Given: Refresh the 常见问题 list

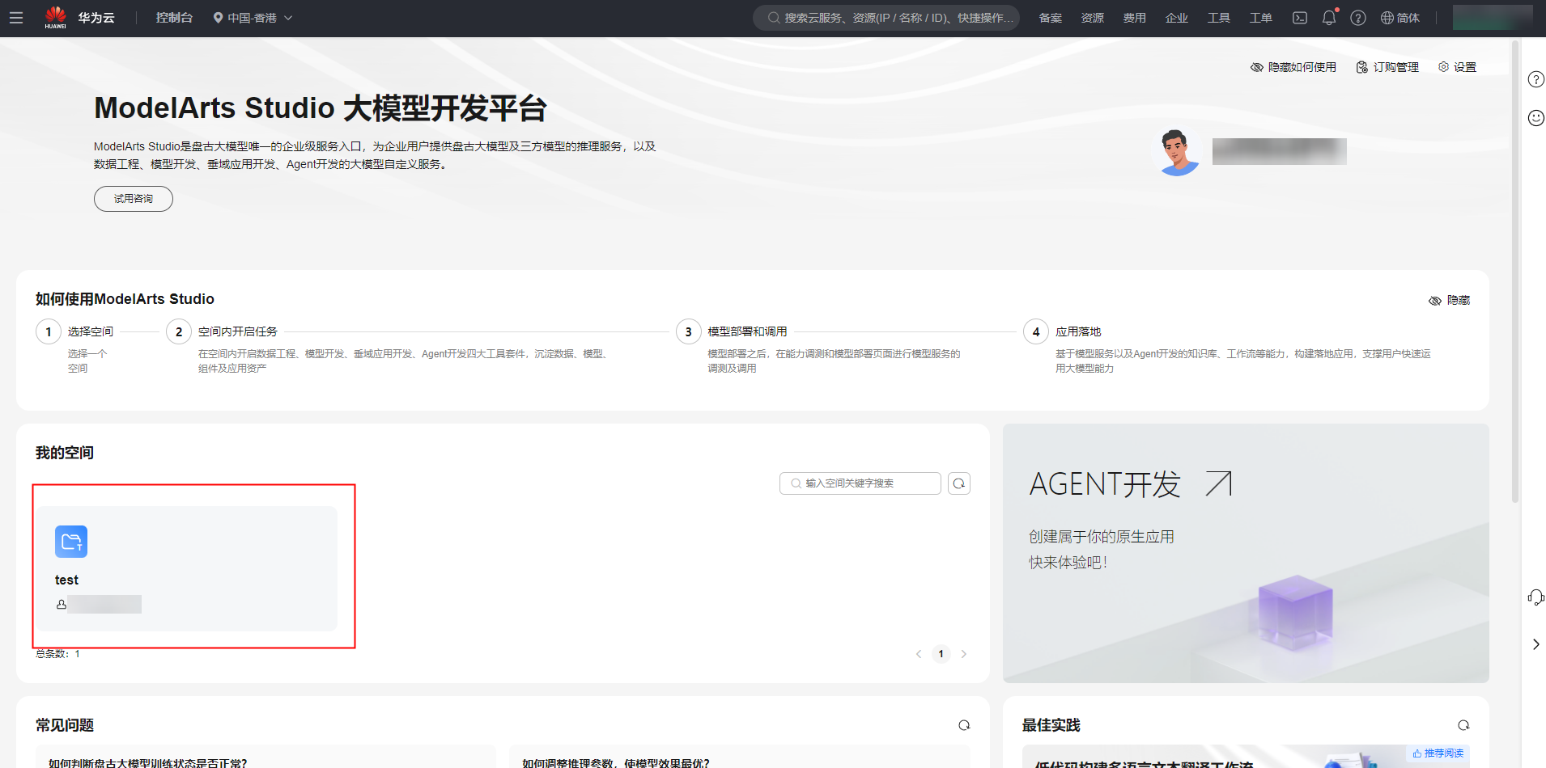Looking at the screenshot, I should click(964, 725).
